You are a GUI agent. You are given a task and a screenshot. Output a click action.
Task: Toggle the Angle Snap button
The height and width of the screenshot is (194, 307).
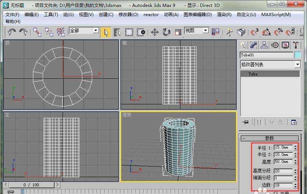[x=267, y=32]
